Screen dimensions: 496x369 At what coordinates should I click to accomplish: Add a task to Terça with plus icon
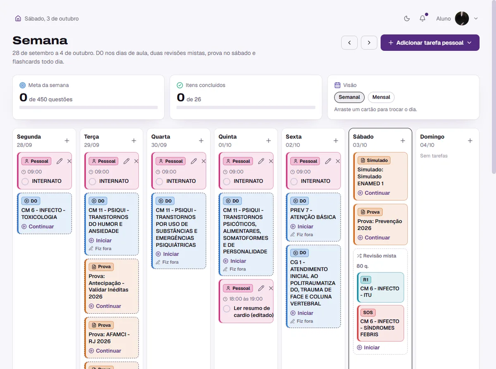pyautogui.click(x=134, y=141)
